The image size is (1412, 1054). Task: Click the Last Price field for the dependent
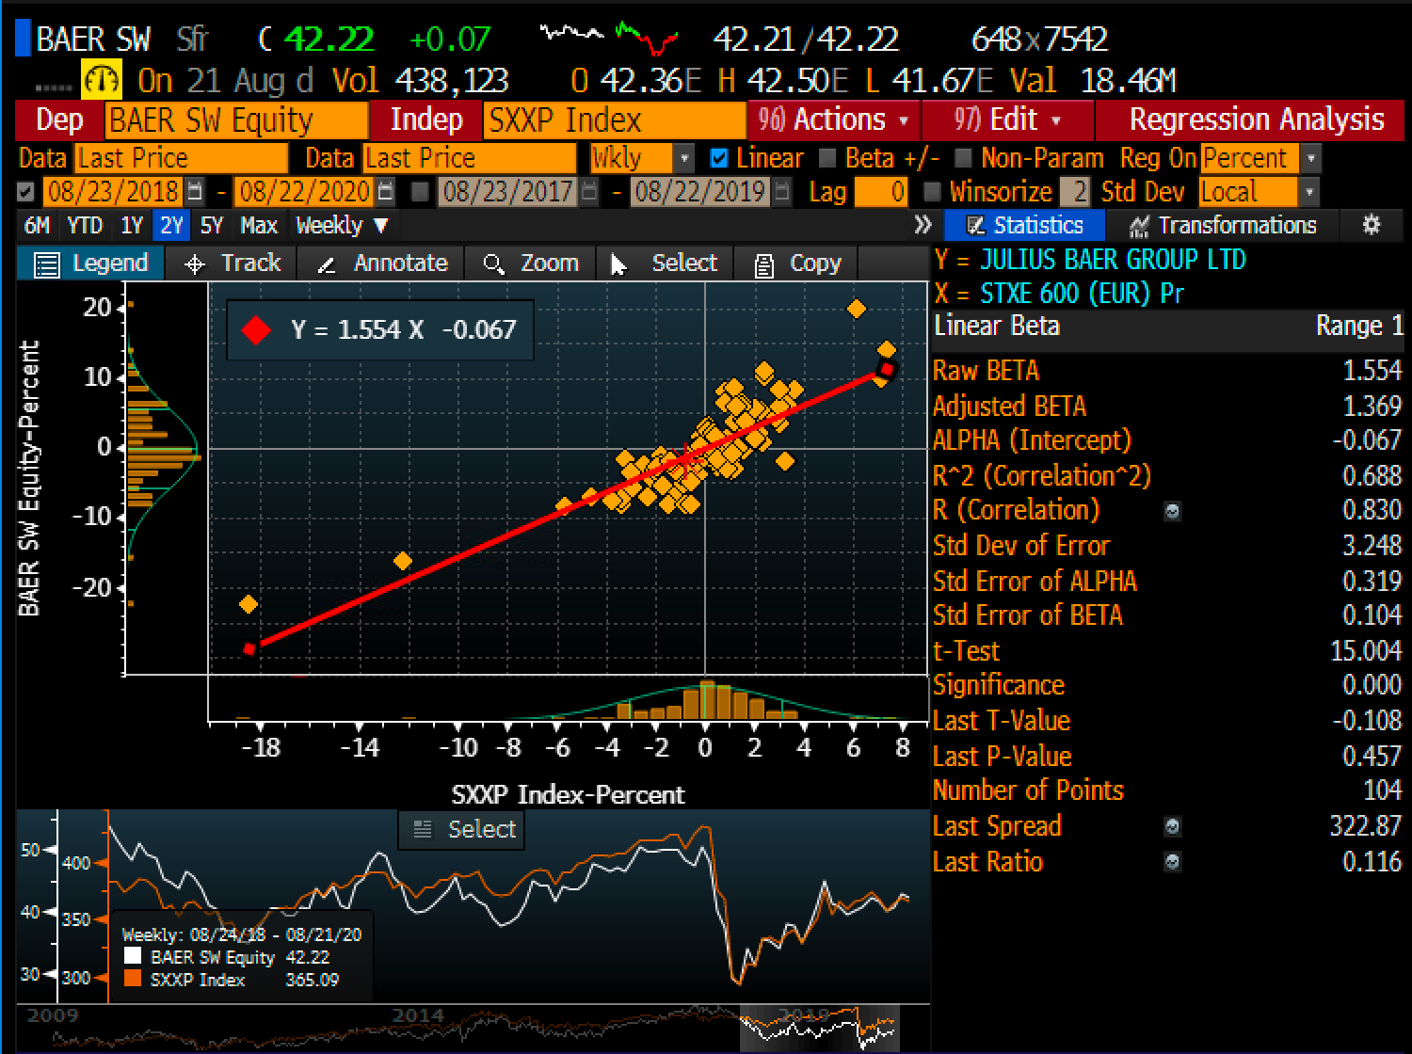coord(182,158)
